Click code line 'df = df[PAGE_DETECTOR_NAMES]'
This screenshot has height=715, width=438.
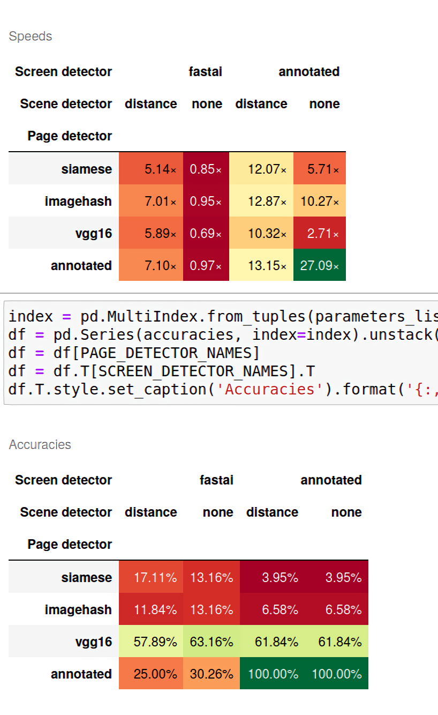(x=134, y=353)
